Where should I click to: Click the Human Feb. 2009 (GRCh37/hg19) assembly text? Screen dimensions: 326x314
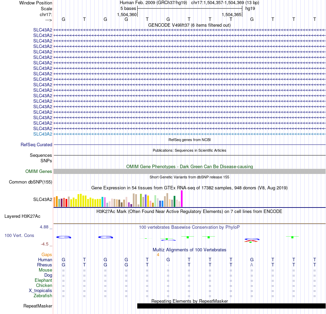[153, 3]
